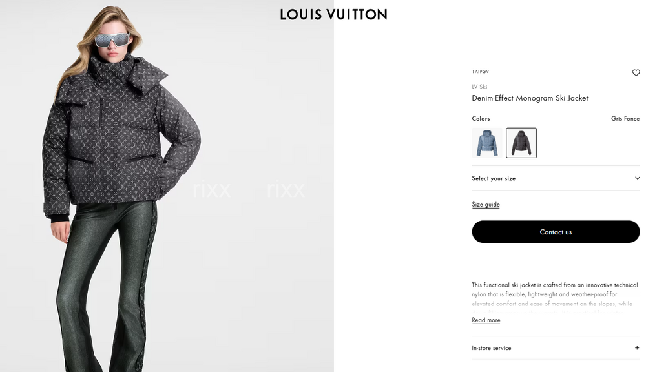
Task: Expand description with Read more link
Action: (486, 320)
